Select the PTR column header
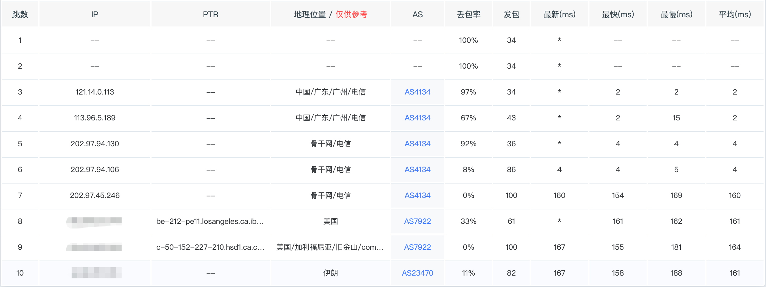The width and height of the screenshot is (766, 287). (x=210, y=14)
